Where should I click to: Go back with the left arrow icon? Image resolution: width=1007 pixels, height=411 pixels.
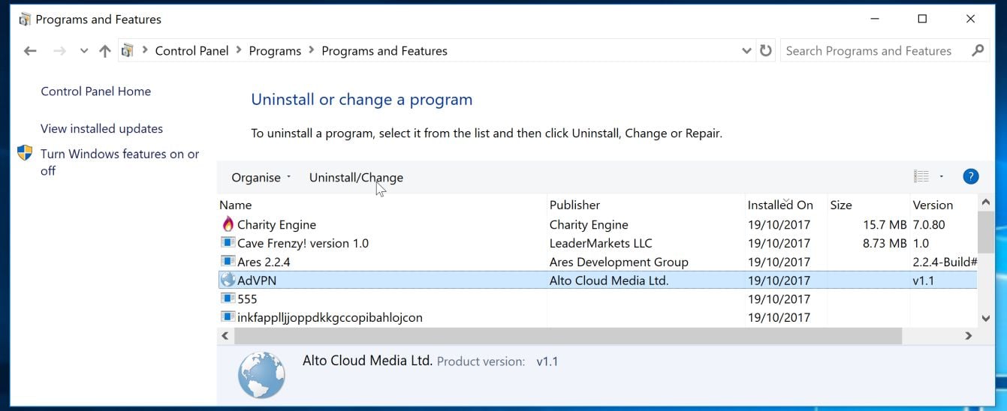(x=30, y=51)
